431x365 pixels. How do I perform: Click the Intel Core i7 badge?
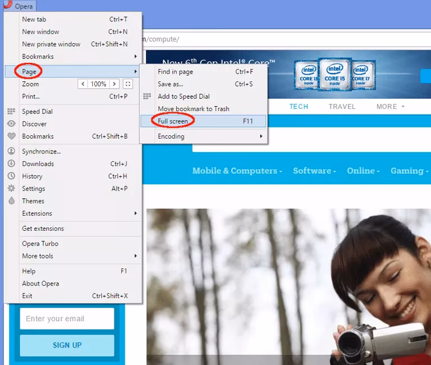click(363, 75)
